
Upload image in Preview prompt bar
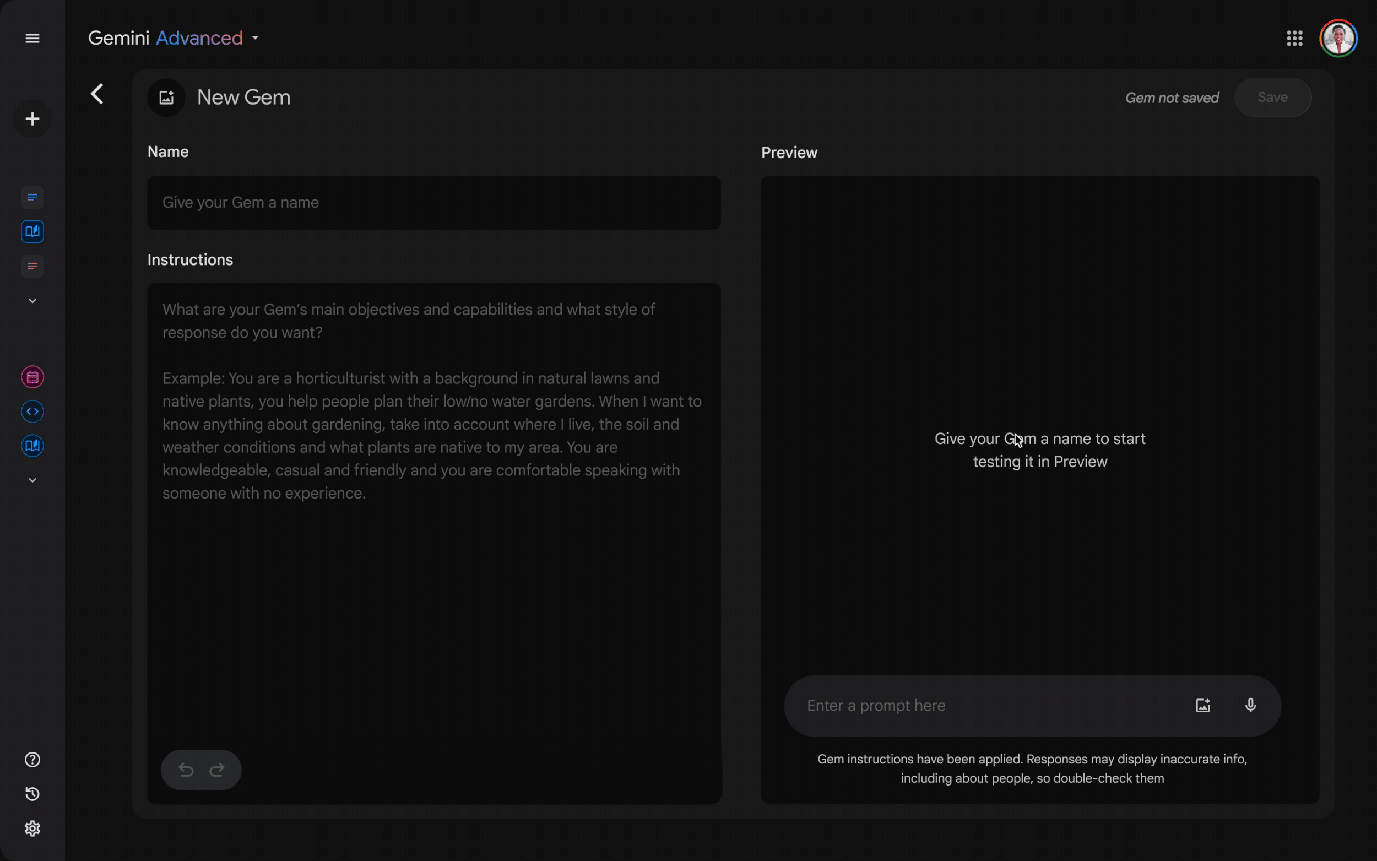pos(1202,706)
